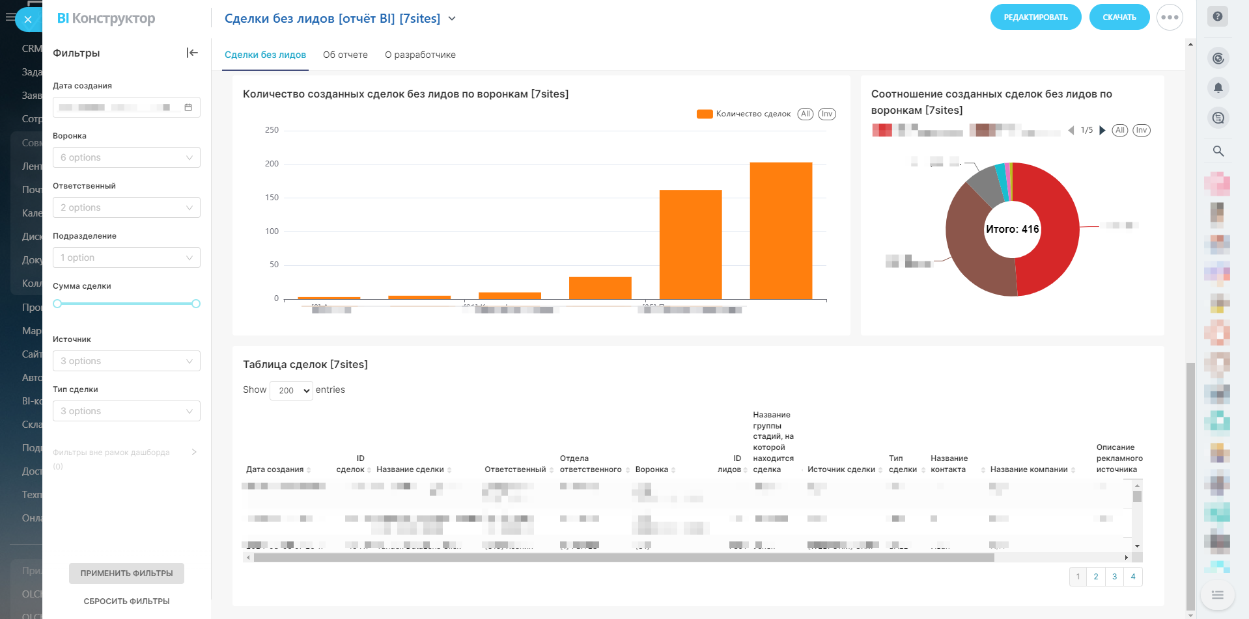This screenshot has width=1249, height=619.
Task: Click the search magnifier icon in sidebar
Action: point(1218,151)
